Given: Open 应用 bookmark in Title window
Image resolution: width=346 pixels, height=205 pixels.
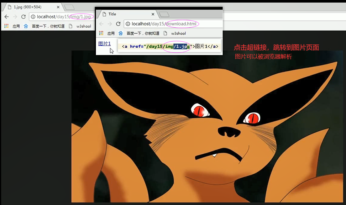Looking at the screenshot, I should [x=111, y=33].
